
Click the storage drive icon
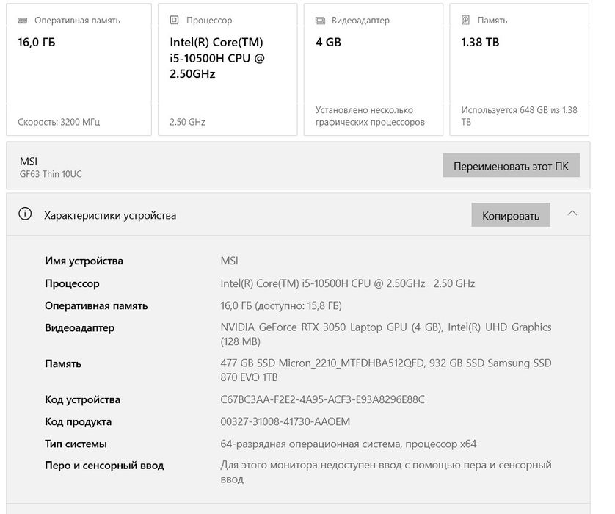465,20
